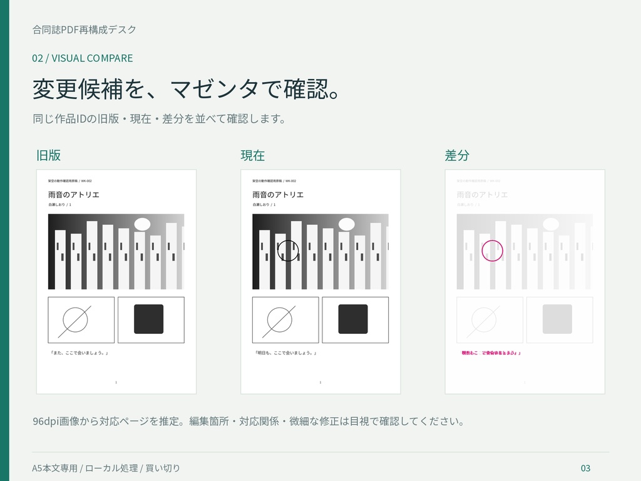Click the header text 合同誌PDF再構成デスク
This screenshot has height=481, width=641.
85,29
